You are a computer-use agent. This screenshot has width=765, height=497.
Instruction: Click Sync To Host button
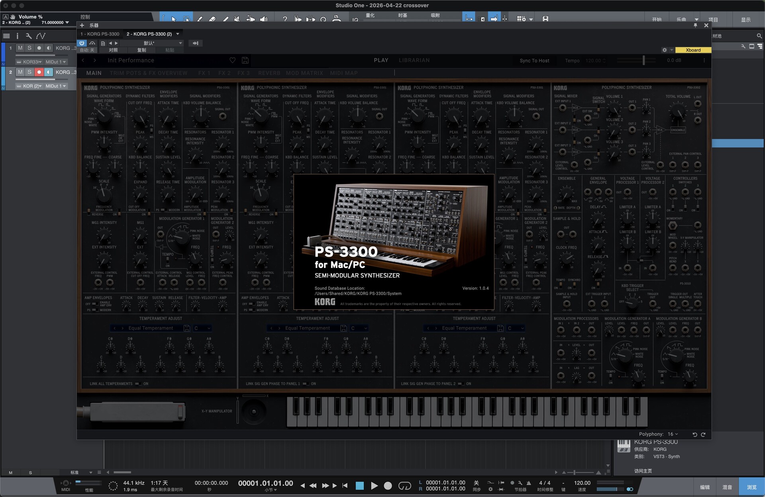[x=534, y=61]
